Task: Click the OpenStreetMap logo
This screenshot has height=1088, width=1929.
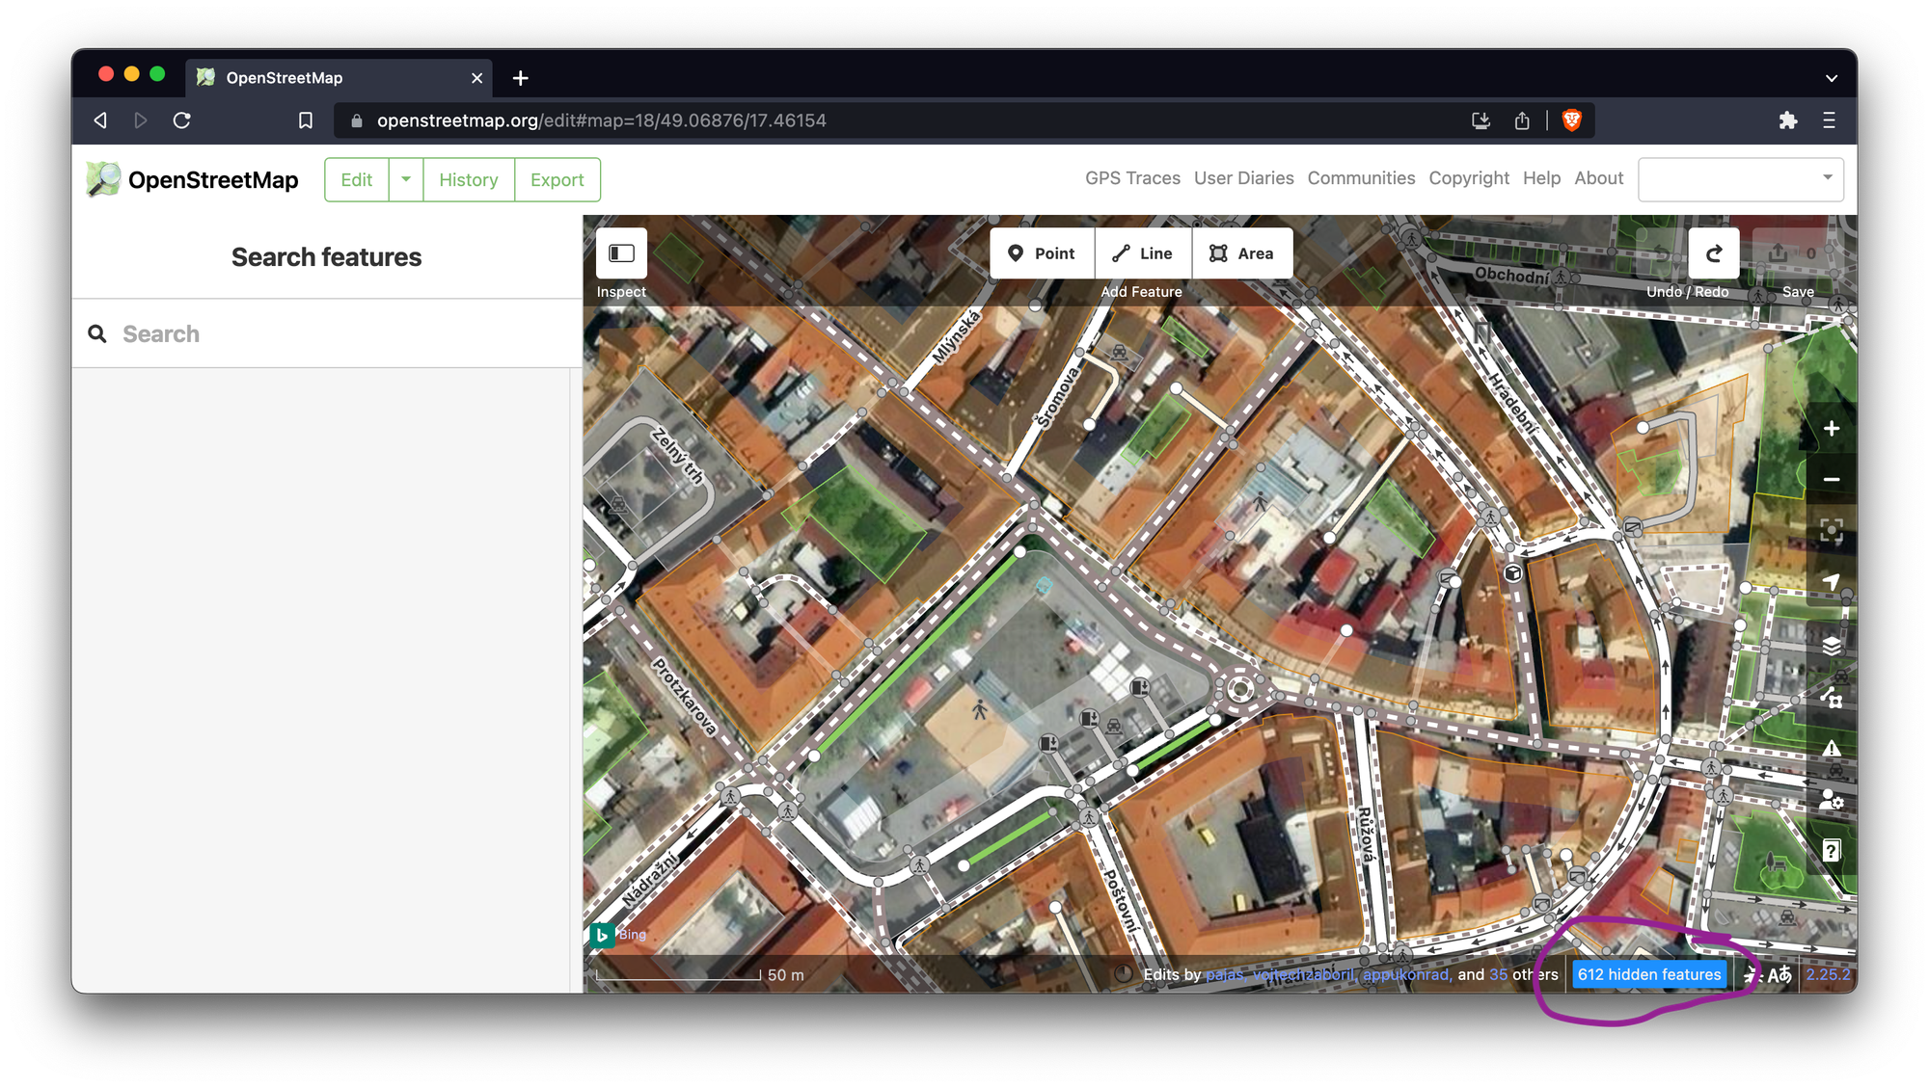Action: click(192, 179)
